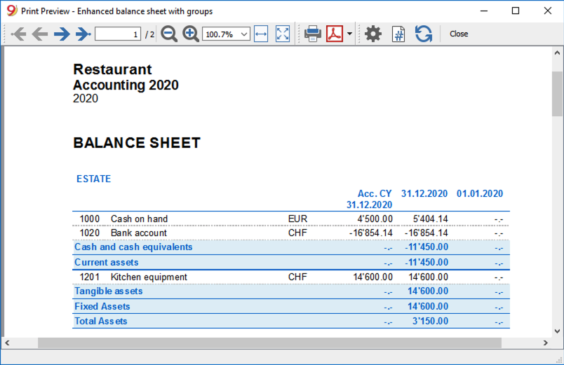Click the horizontal scrollbar right arrow

546,343
